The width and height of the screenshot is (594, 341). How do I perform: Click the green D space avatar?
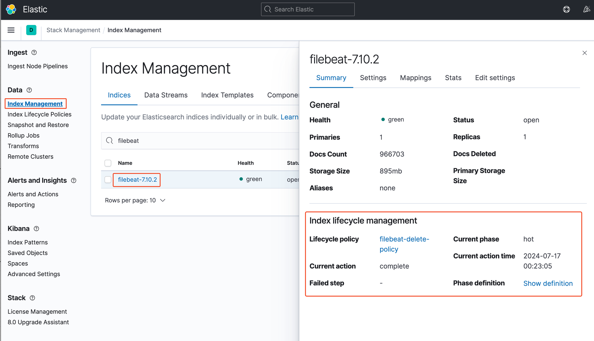31,30
